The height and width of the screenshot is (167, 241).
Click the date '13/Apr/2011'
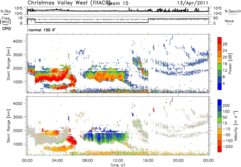[x=193, y=3]
